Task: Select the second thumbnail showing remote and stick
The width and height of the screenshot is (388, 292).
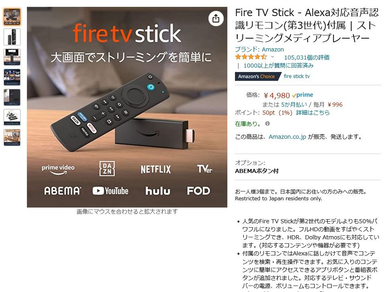Action: point(12,37)
